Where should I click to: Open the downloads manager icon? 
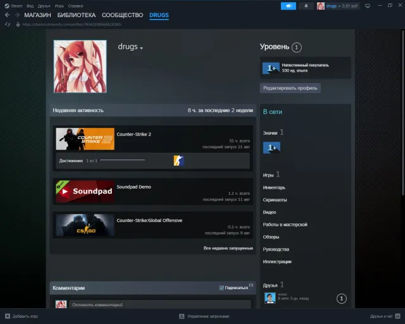click(x=182, y=316)
